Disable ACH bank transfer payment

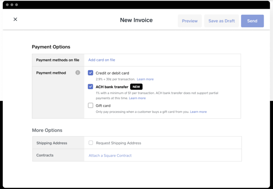(90, 87)
